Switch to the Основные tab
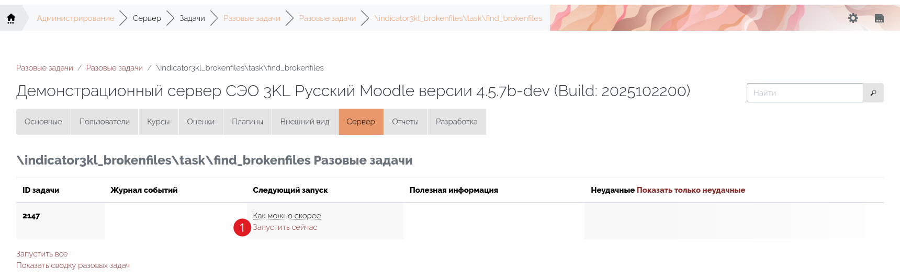Screen dimensions: 900x280 point(43,122)
